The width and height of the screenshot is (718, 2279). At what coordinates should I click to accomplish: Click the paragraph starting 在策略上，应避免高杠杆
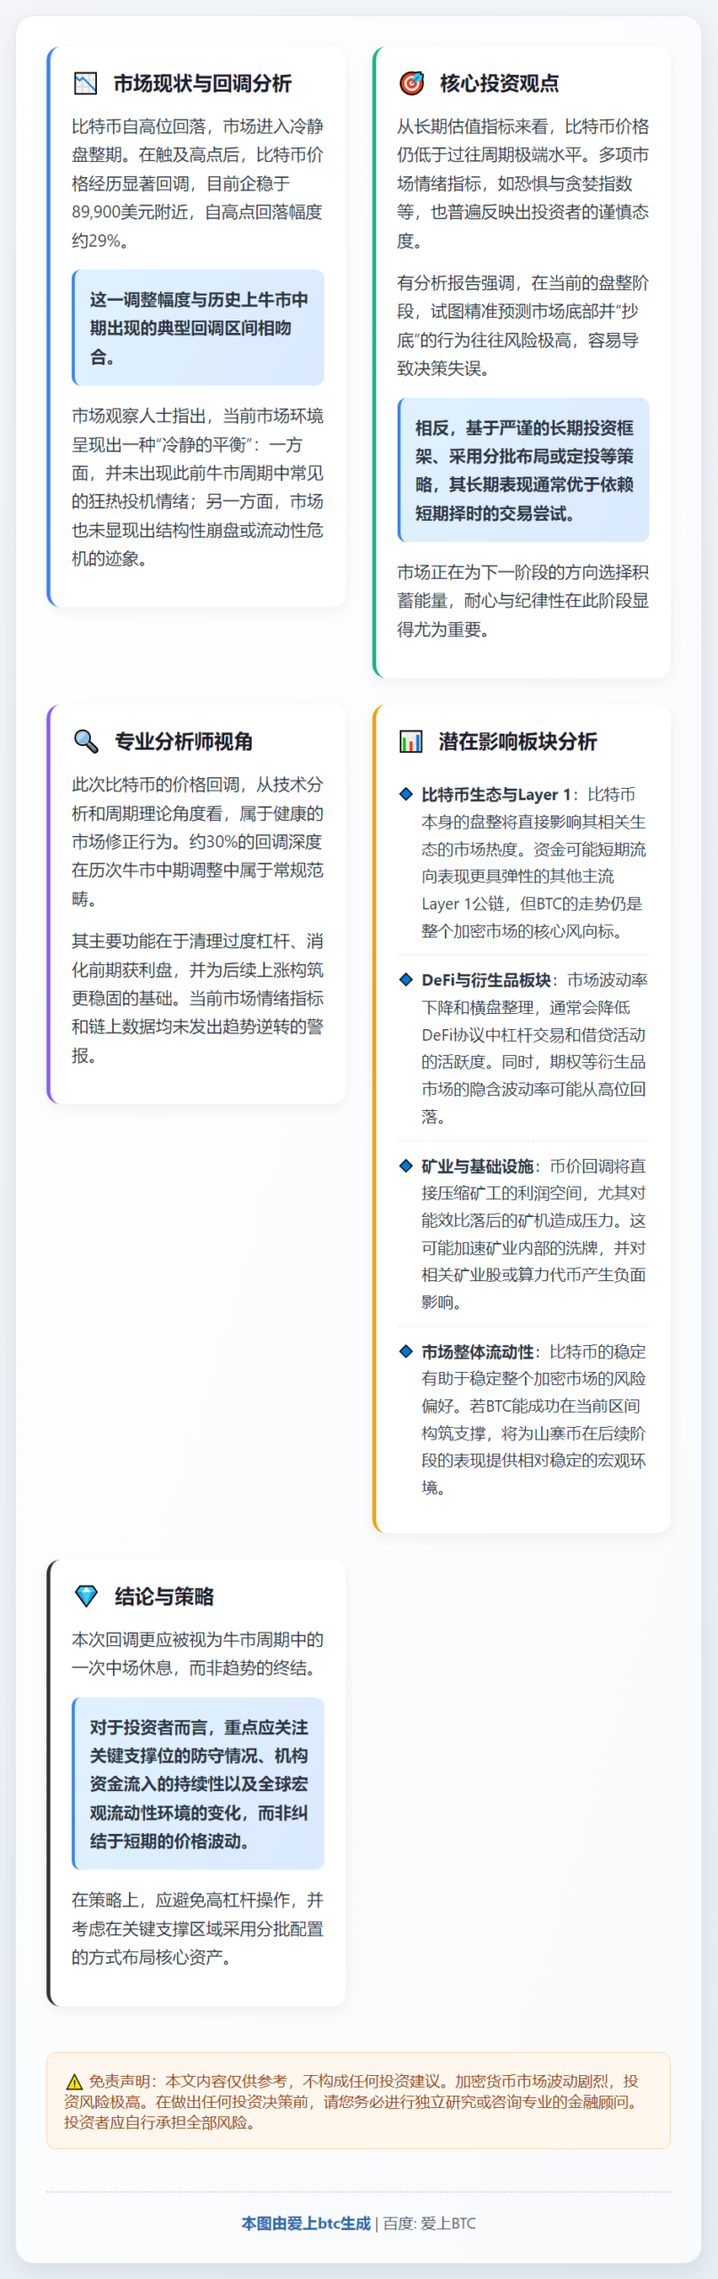click(x=198, y=1928)
